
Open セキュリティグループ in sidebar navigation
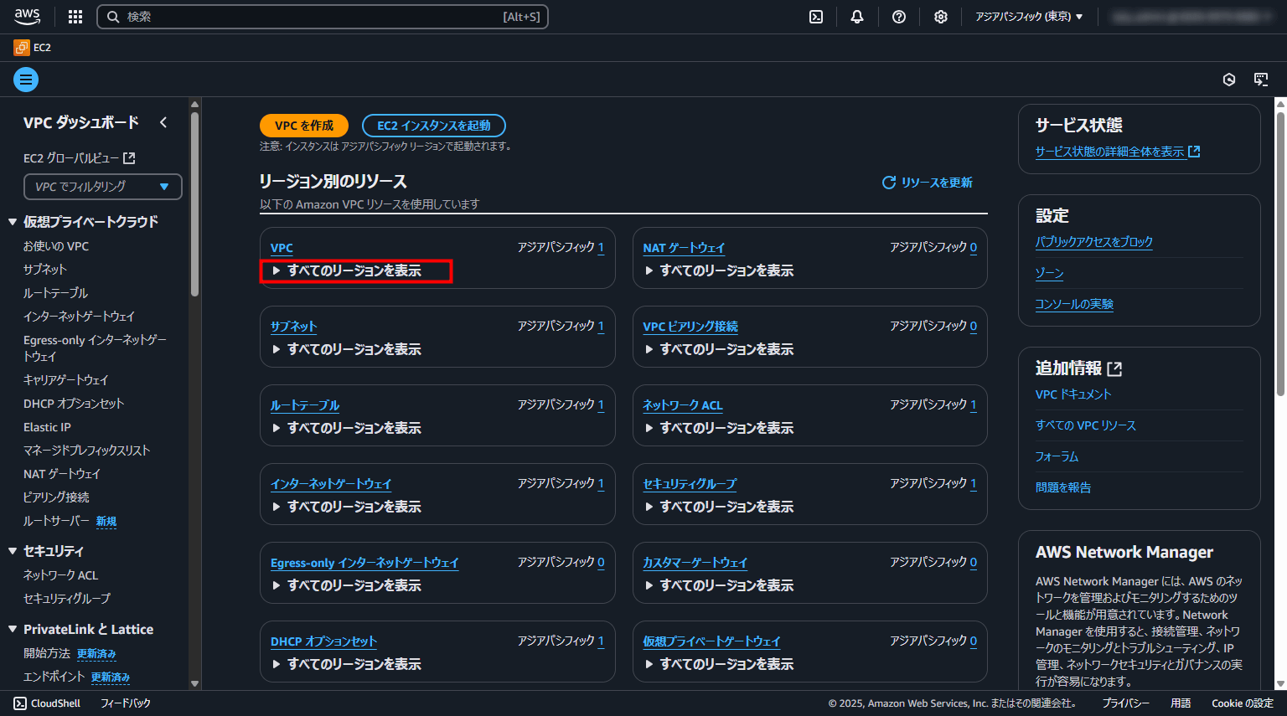67,599
